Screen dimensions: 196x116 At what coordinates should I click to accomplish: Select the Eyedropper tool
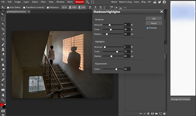[3, 34]
